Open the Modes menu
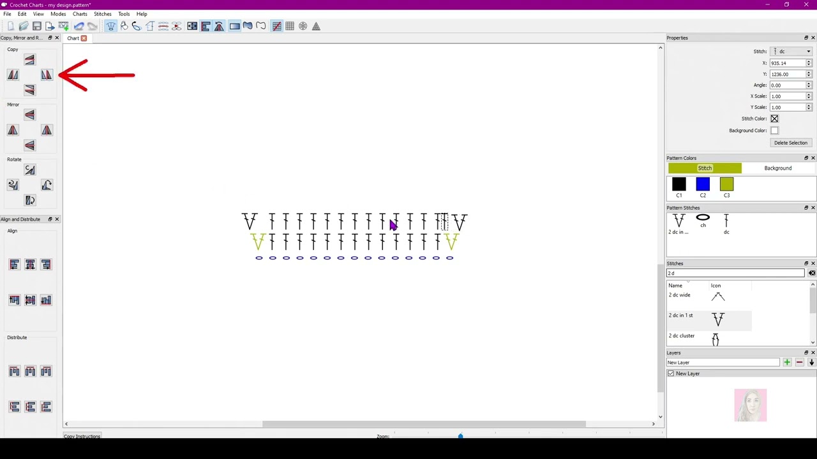 58,14
